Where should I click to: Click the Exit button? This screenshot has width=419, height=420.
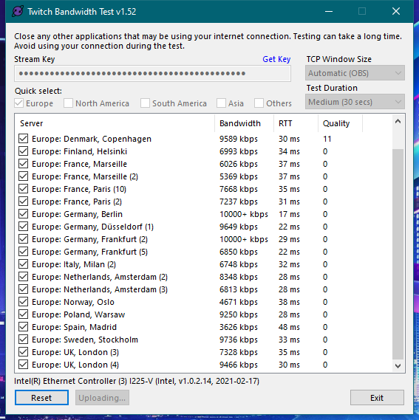(x=377, y=398)
